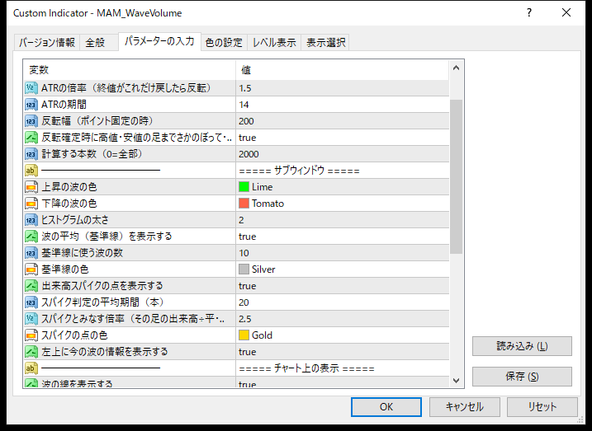Click the キャンセル button

coord(464,407)
